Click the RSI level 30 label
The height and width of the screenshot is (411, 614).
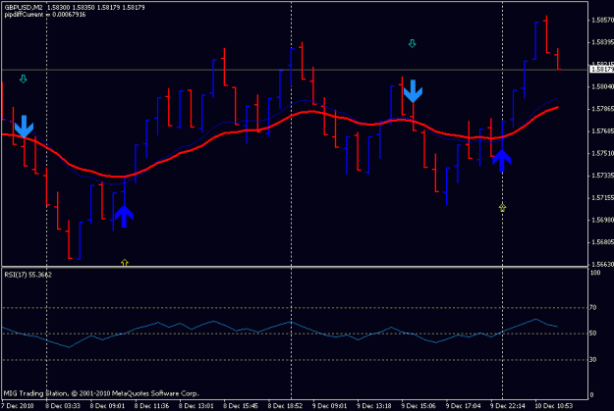(593, 360)
